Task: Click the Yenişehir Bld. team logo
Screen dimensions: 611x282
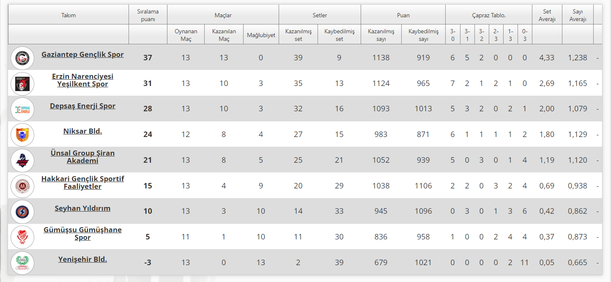Action: point(22,263)
